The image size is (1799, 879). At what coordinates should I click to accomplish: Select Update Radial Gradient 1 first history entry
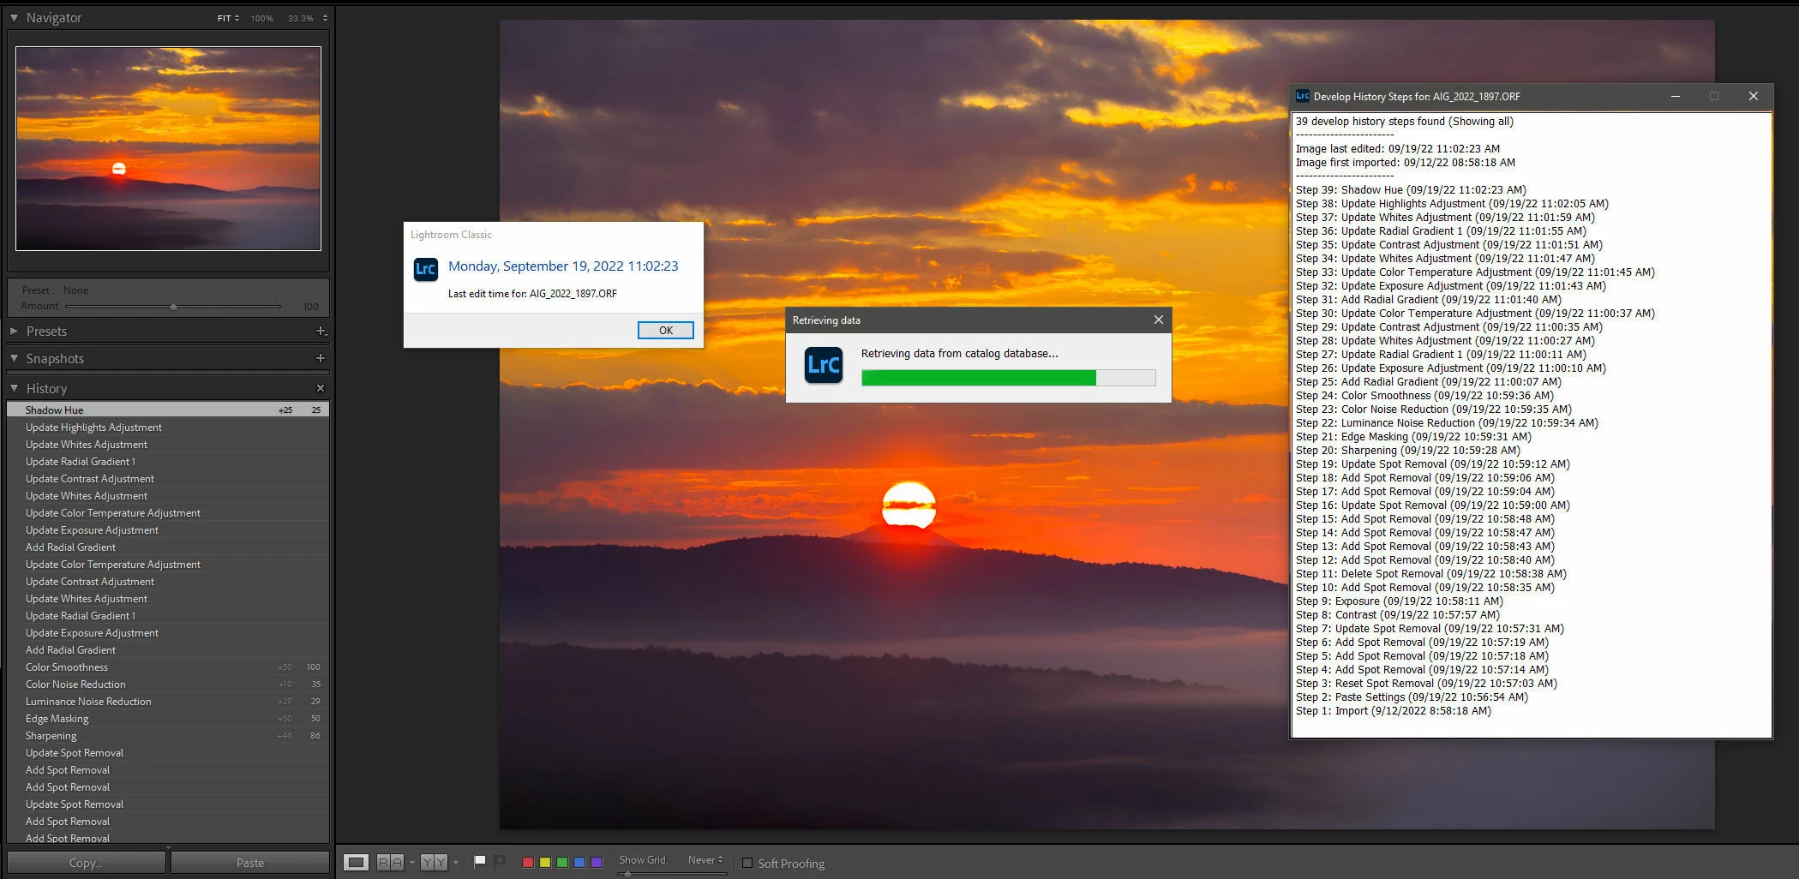(168, 461)
